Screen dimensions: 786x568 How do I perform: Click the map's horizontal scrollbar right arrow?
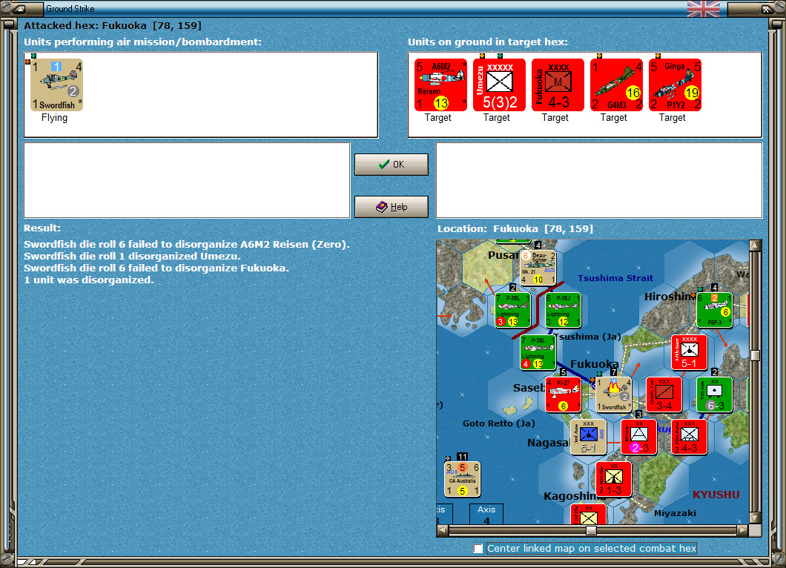pyautogui.click(x=743, y=530)
